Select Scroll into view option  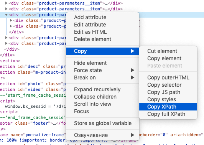[102, 104]
